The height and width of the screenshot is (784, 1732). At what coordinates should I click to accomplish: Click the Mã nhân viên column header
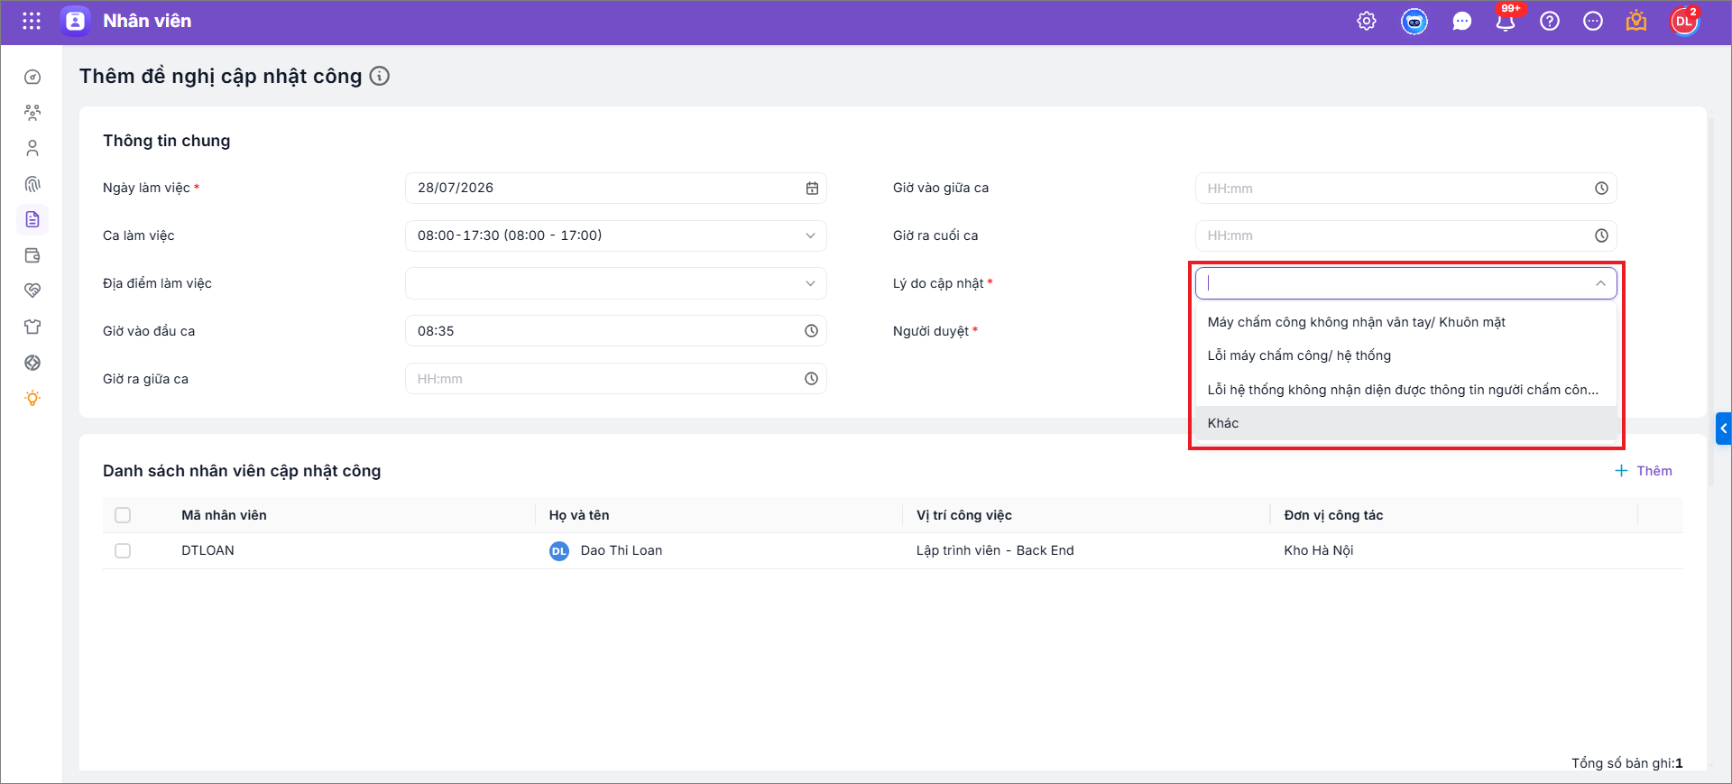point(224,515)
